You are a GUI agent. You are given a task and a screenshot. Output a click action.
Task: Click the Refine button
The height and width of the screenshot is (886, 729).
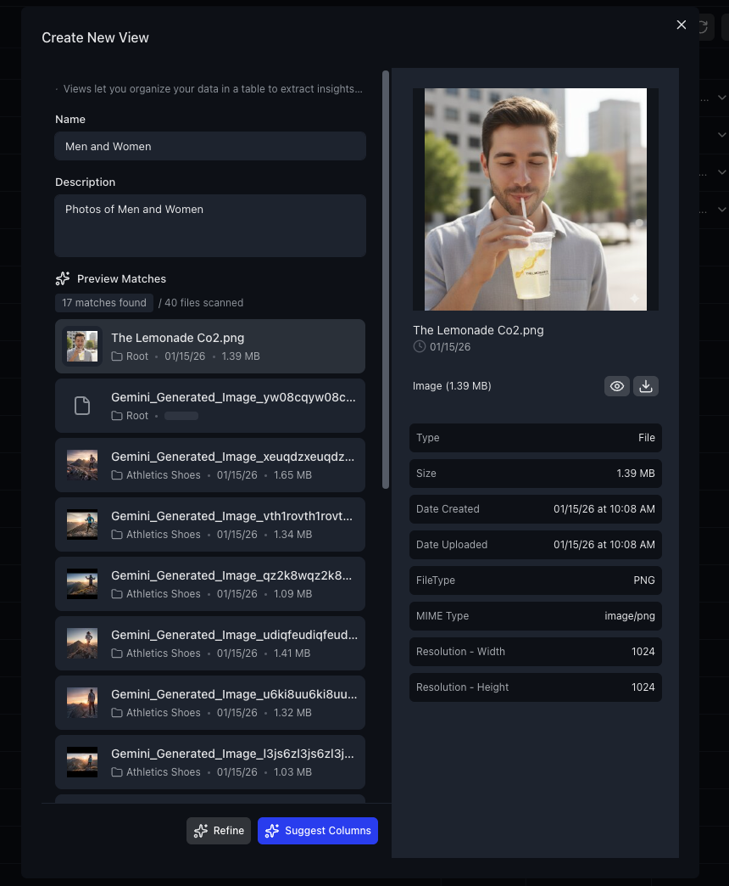coord(218,831)
